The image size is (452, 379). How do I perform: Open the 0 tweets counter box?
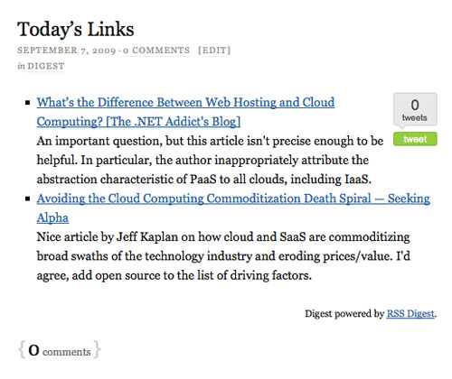(x=415, y=109)
